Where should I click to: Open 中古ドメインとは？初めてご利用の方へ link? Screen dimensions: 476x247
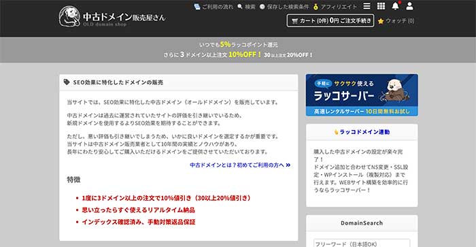[240, 165]
